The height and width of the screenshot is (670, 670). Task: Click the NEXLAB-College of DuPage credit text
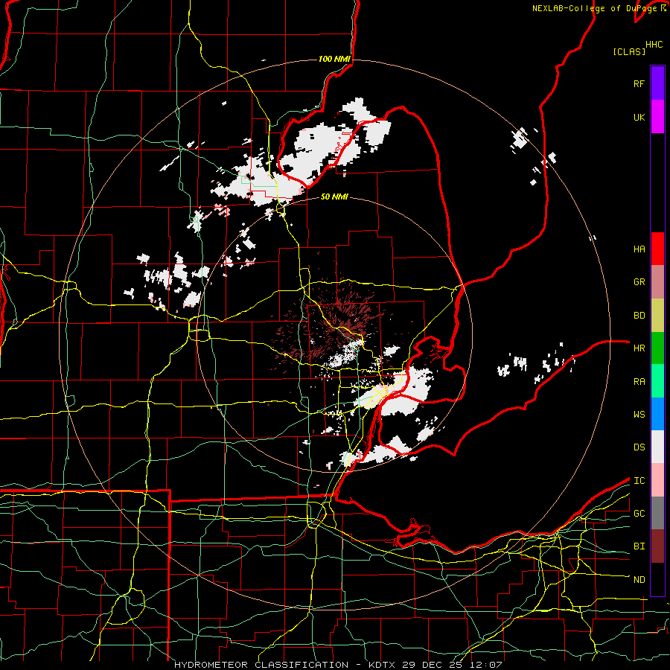[x=596, y=8]
